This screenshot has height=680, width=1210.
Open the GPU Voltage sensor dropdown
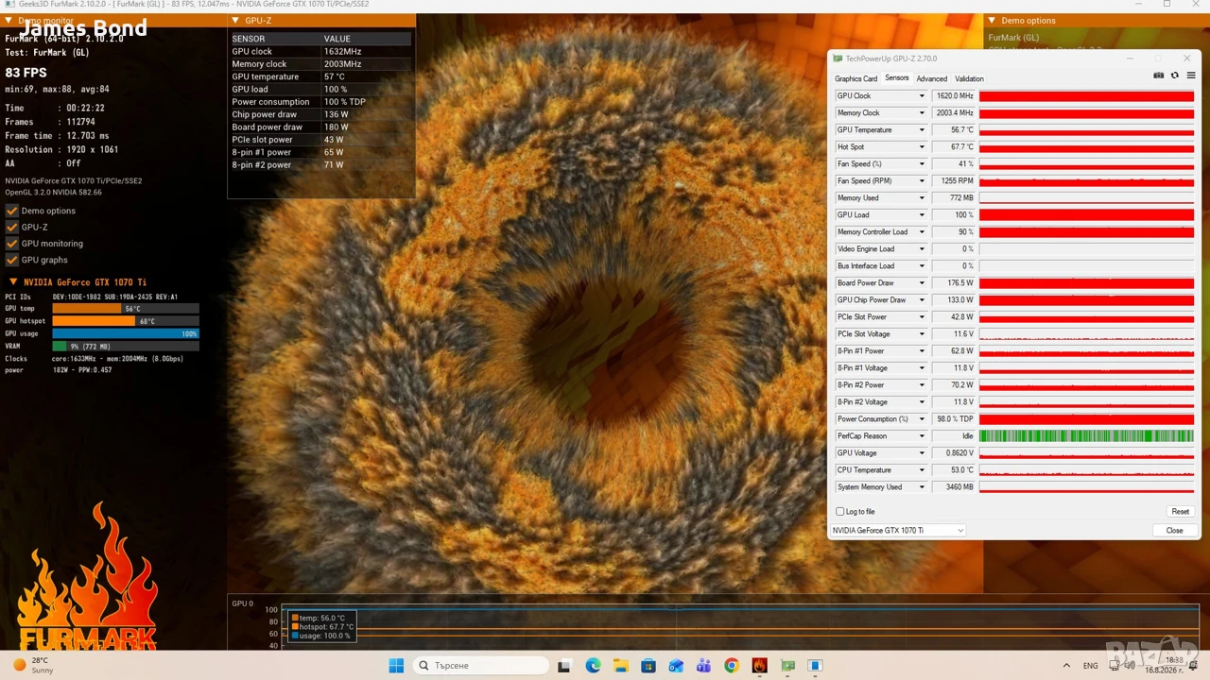click(x=922, y=453)
